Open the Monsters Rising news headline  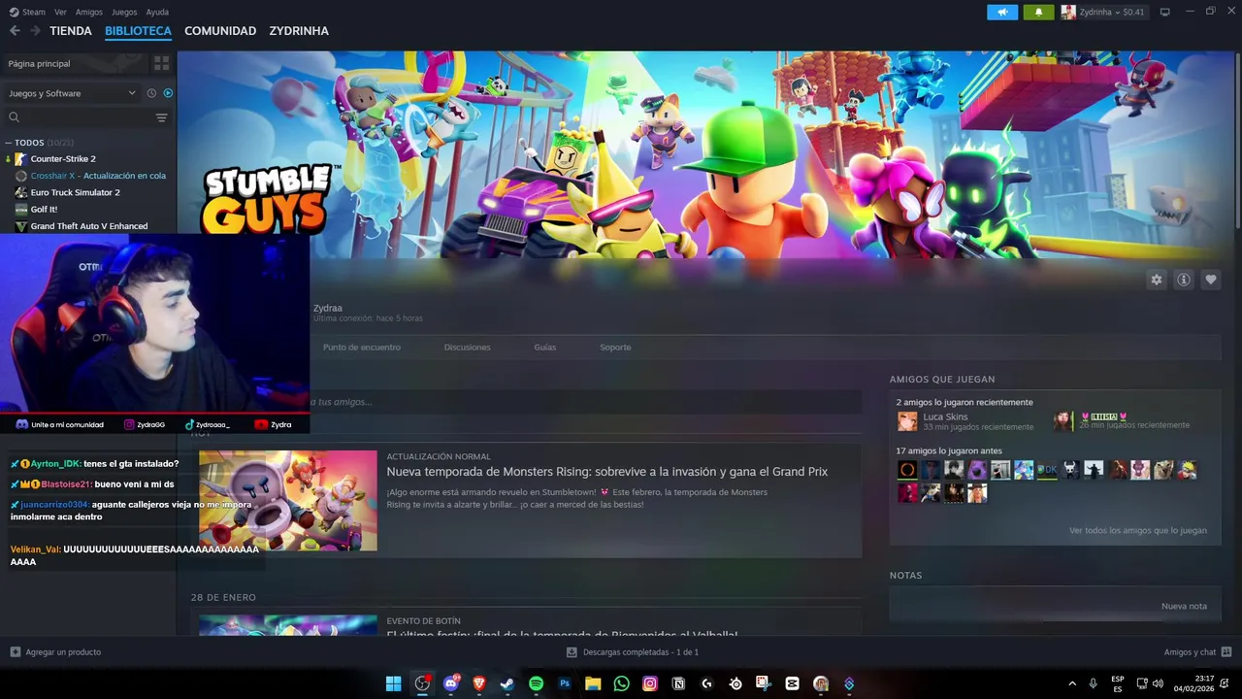pyautogui.click(x=607, y=472)
